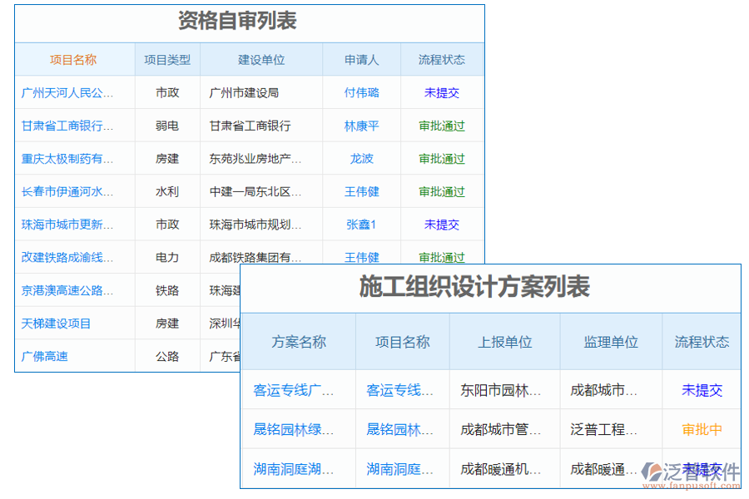This screenshot has height=499, width=749.
Task: Click 项目类型 column header
Action: tap(166, 59)
